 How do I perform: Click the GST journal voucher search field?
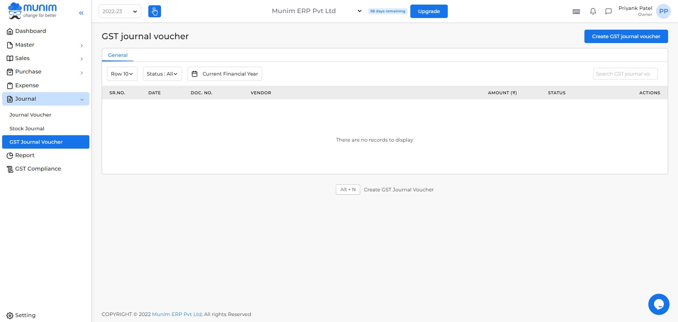coord(625,73)
